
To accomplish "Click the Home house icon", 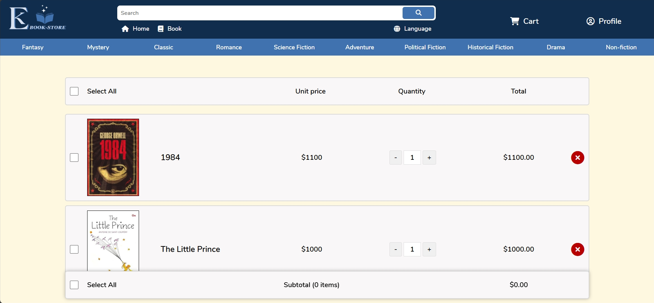I will point(125,29).
